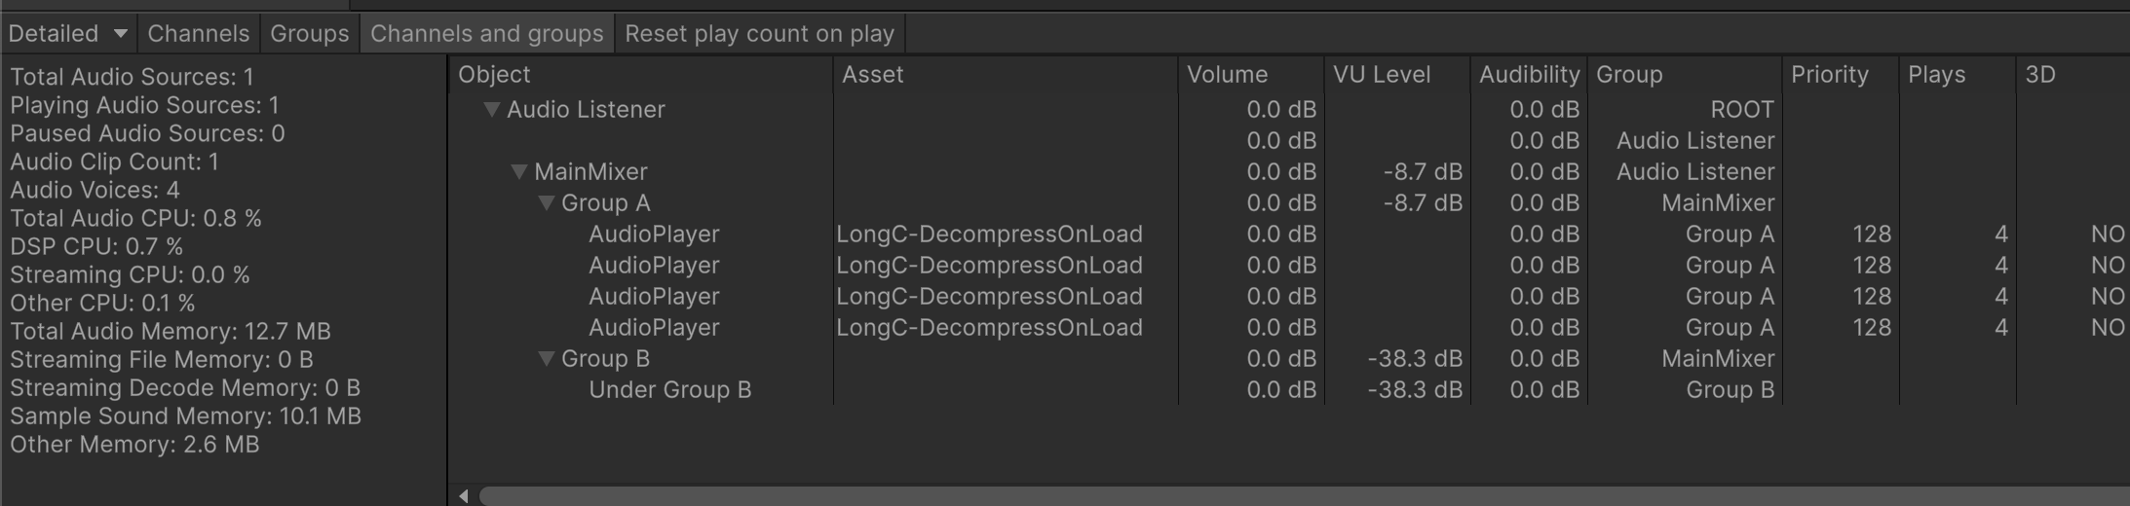2130x506 pixels.
Task: Sort by the Volume column header
Action: pos(1227,75)
